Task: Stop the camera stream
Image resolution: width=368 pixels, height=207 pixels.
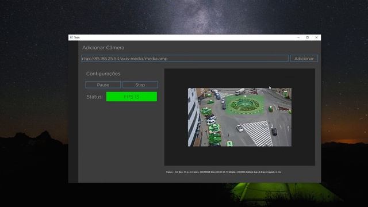Action: pos(140,85)
